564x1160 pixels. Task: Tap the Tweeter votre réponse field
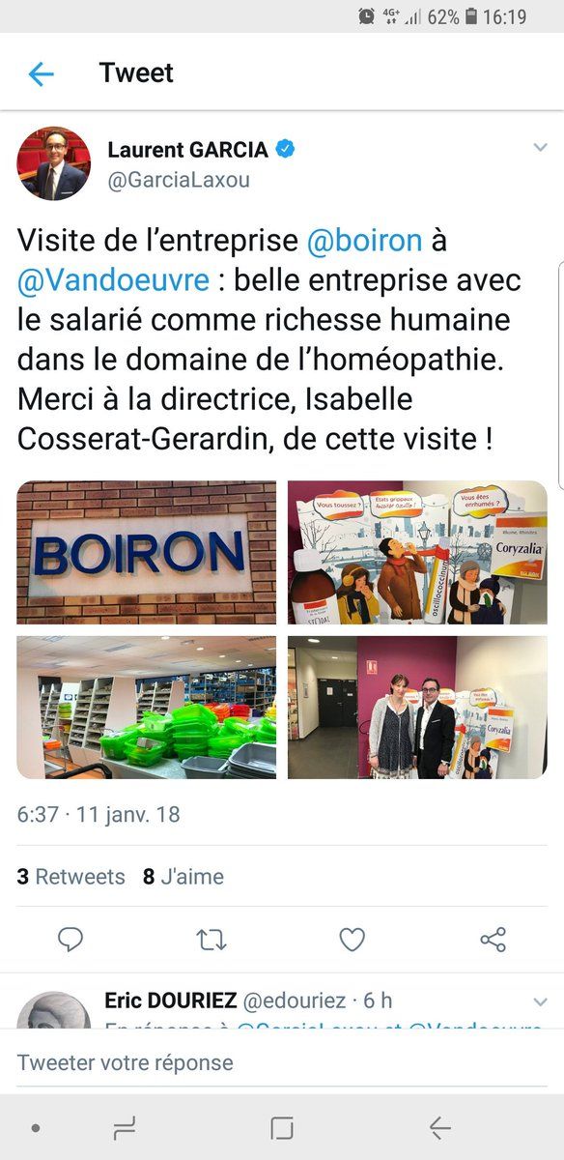point(282,1062)
